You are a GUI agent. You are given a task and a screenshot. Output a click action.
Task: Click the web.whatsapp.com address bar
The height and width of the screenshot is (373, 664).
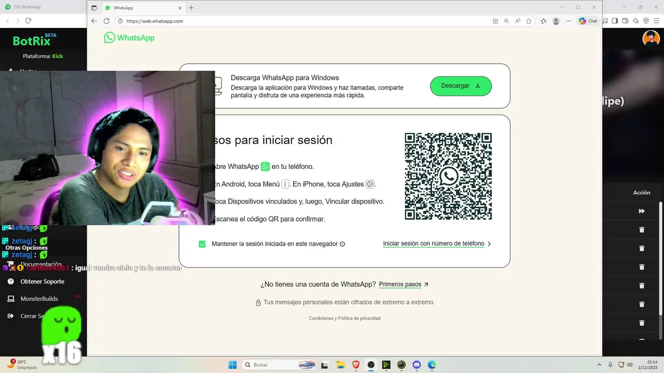click(x=301, y=21)
